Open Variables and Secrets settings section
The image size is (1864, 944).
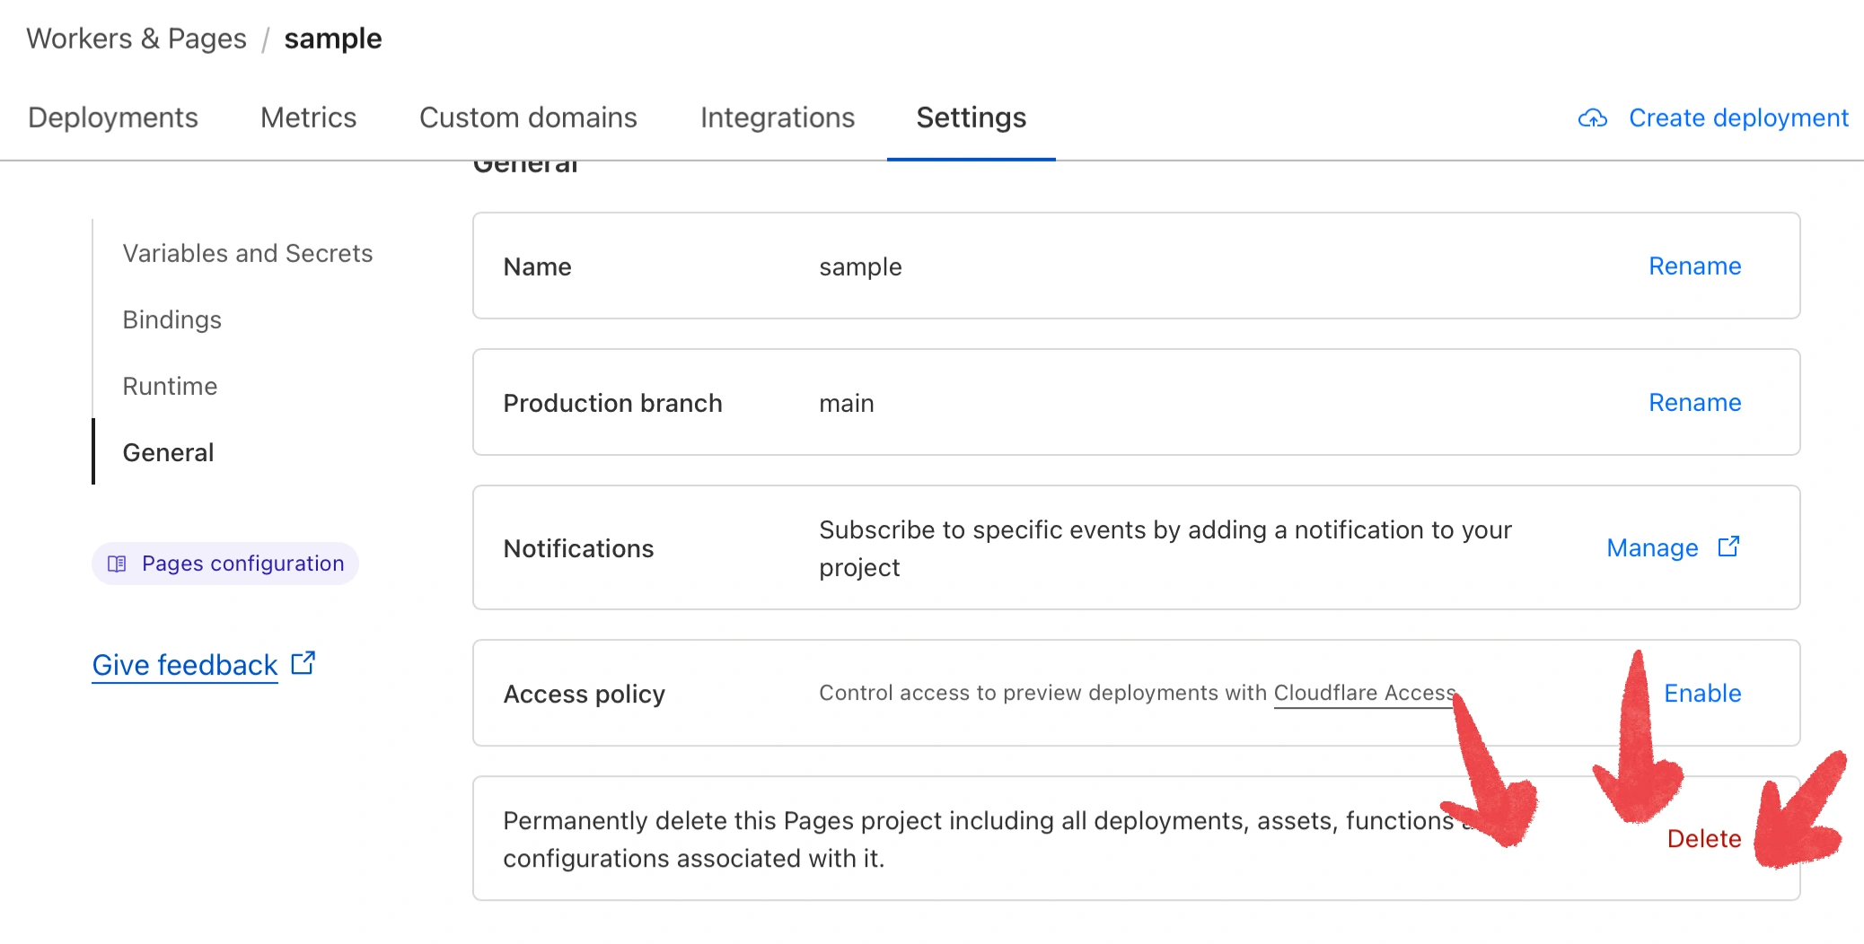[x=247, y=253]
